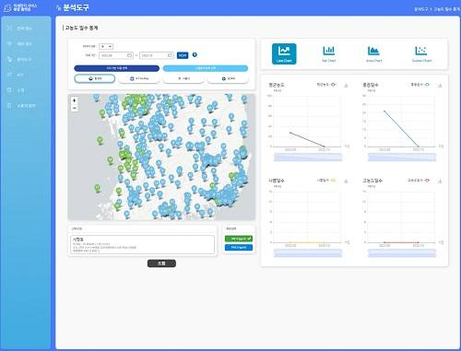This screenshot has height=351, width=461.
Task: Open the start date calendar picker
Action: [129, 55]
